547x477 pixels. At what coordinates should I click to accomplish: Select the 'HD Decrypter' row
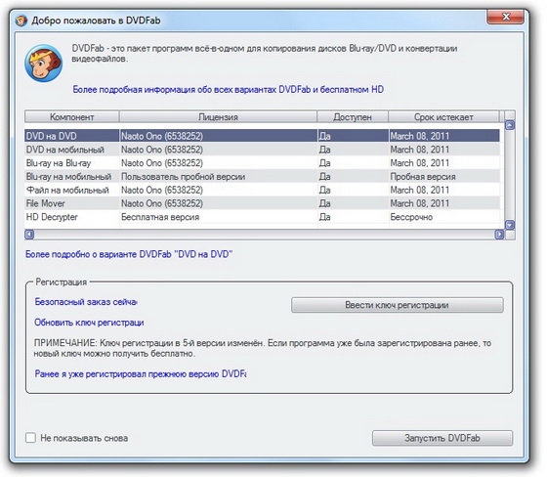point(262,217)
